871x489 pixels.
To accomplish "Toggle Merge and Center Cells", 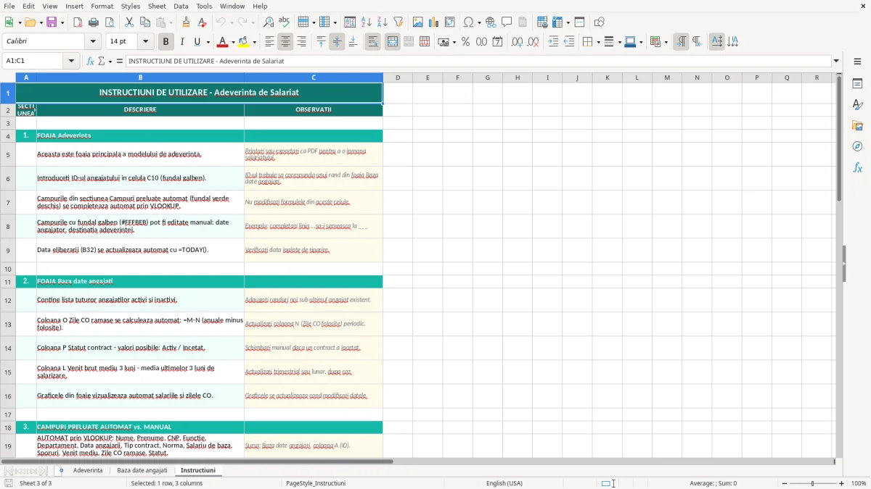I will point(393,42).
